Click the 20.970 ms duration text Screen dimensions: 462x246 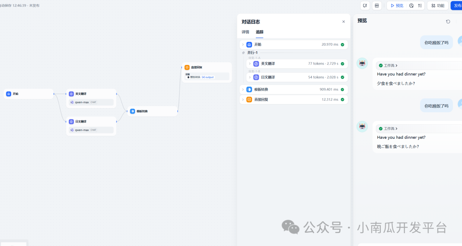coord(330,44)
